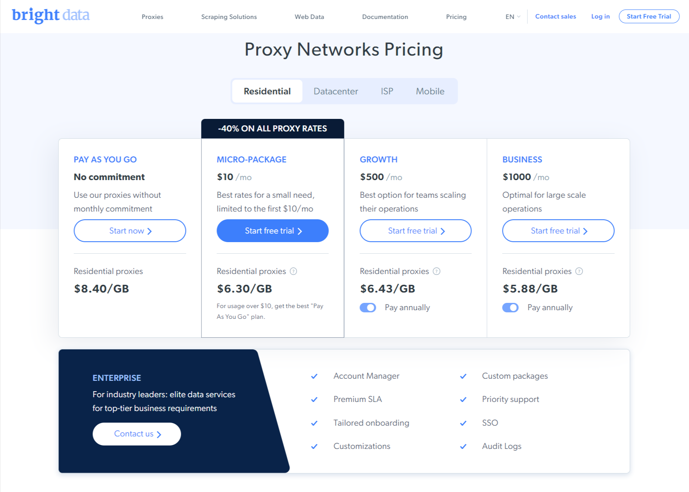Click the SSO checkmark icon
The image size is (689, 492).
tap(463, 423)
